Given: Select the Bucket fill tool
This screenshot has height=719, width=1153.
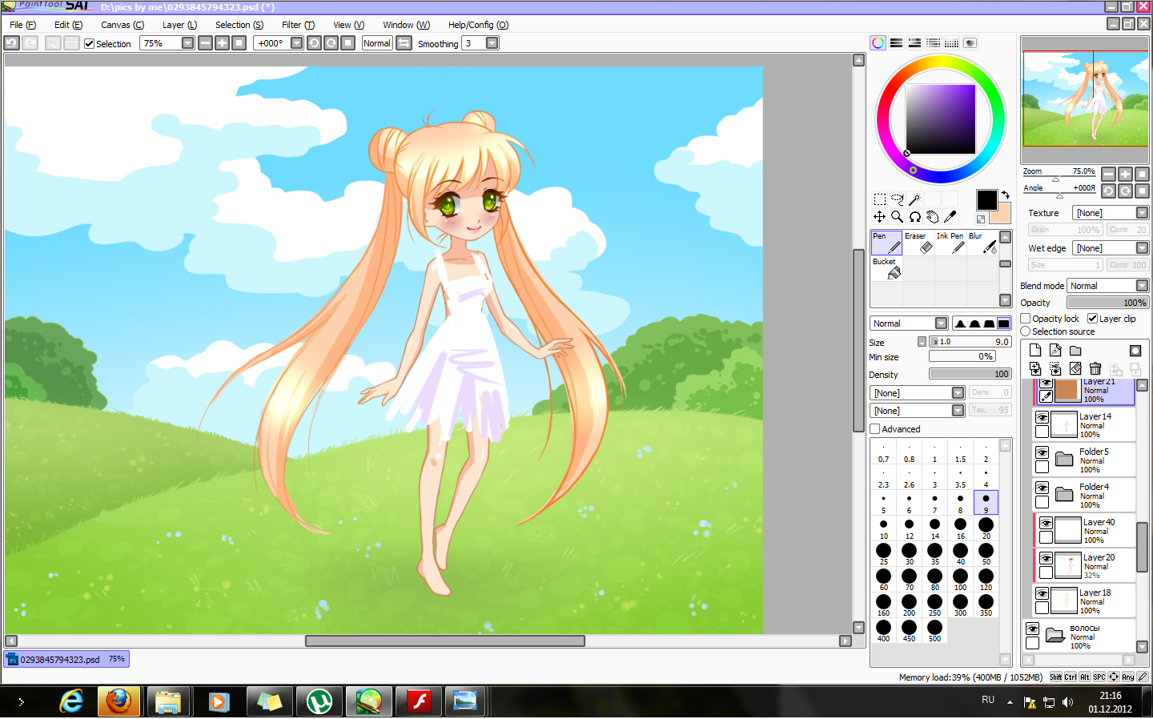Looking at the screenshot, I should [x=886, y=269].
